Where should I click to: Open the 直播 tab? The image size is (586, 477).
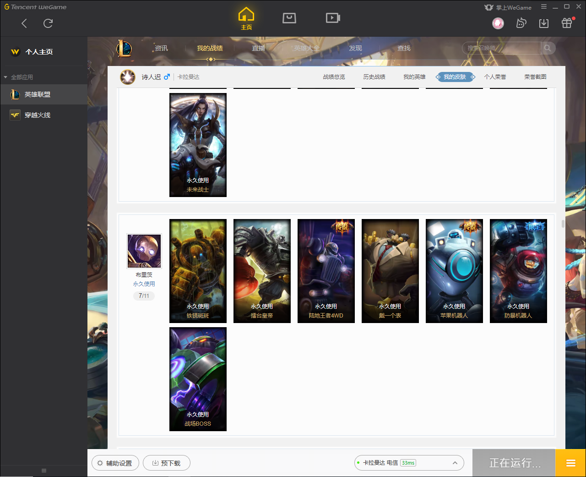[258, 48]
